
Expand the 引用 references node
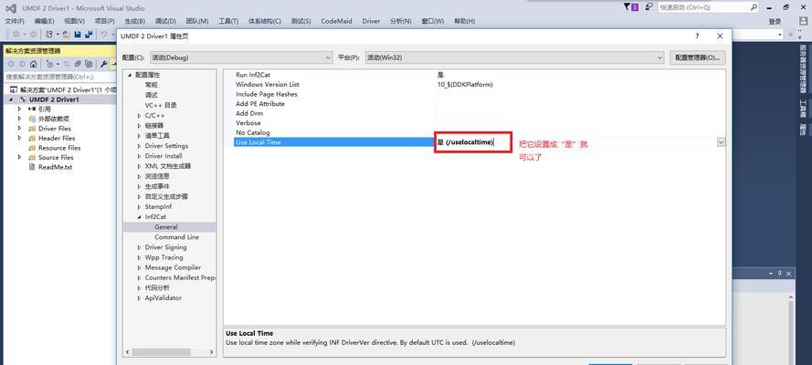(20, 109)
